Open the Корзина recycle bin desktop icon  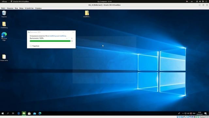(4, 14)
